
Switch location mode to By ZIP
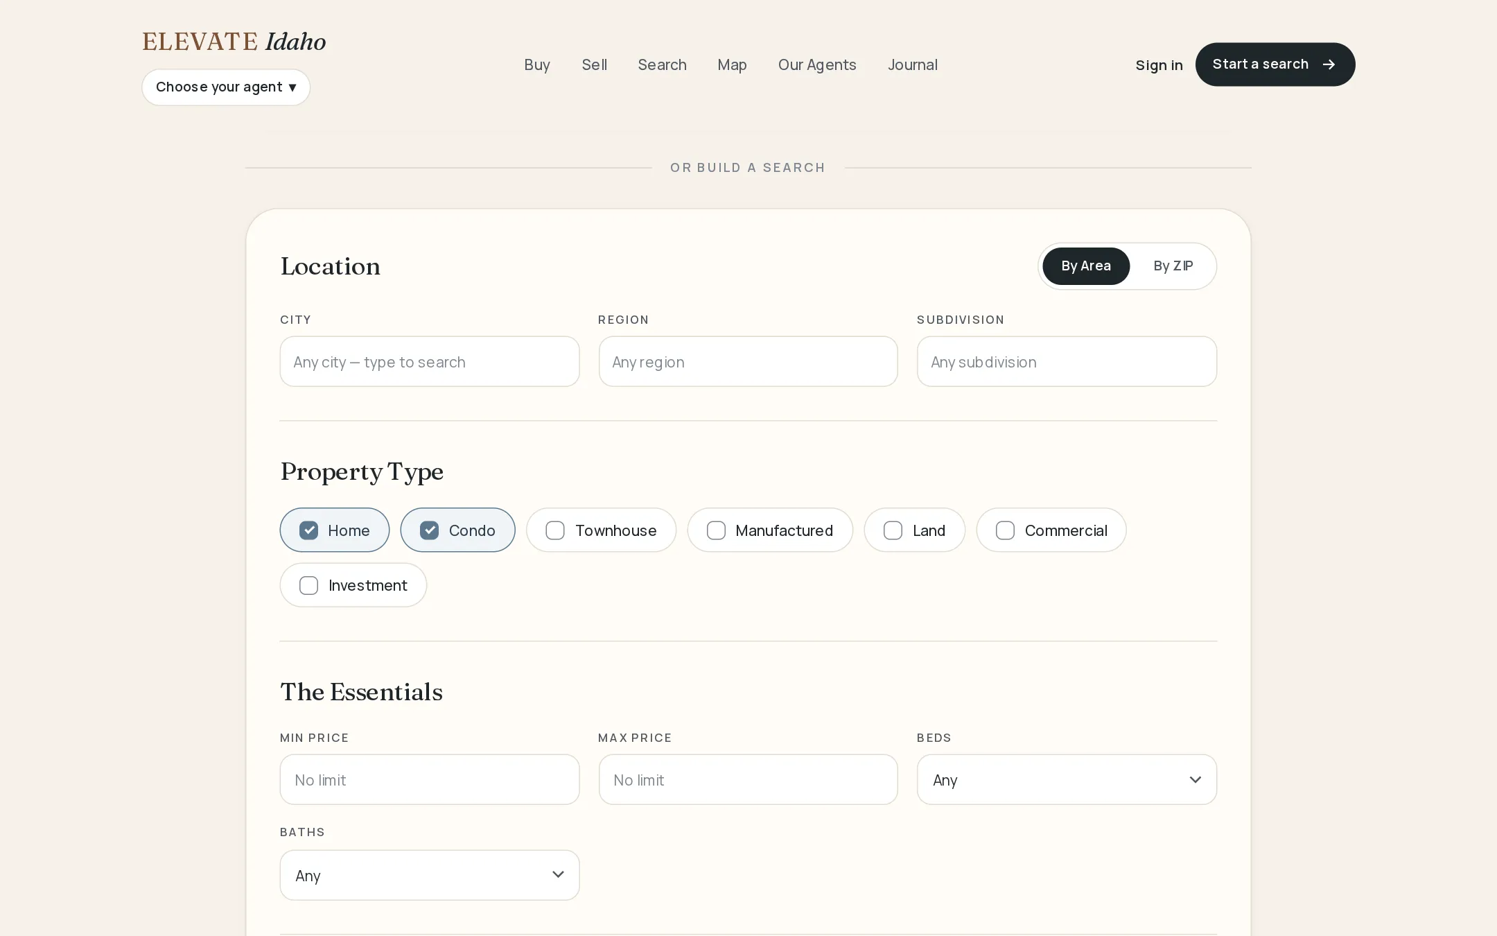[1173, 266]
